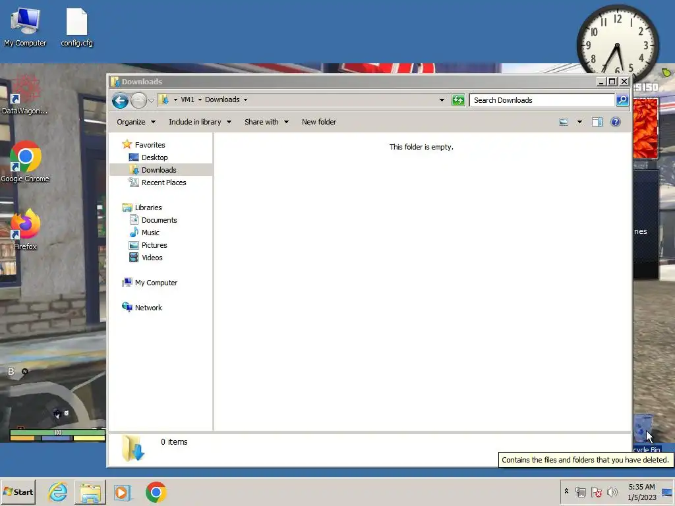Click the Network globe icon
The height and width of the screenshot is (506, 675).
point(127,307)
